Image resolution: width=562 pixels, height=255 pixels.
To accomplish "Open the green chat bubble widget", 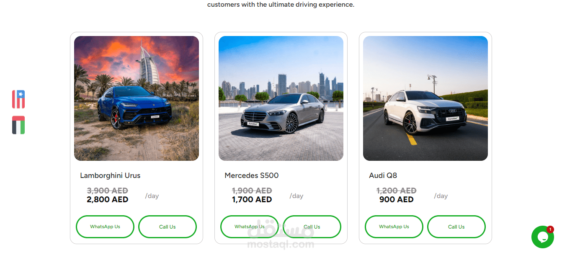I will pyautogui.click(x=543, y=237).
